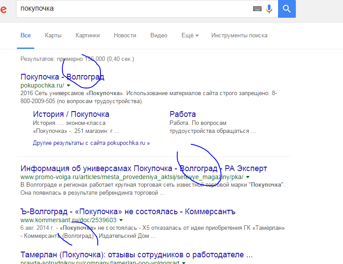Open История / Покупочка sitelink

coord(71,114)
